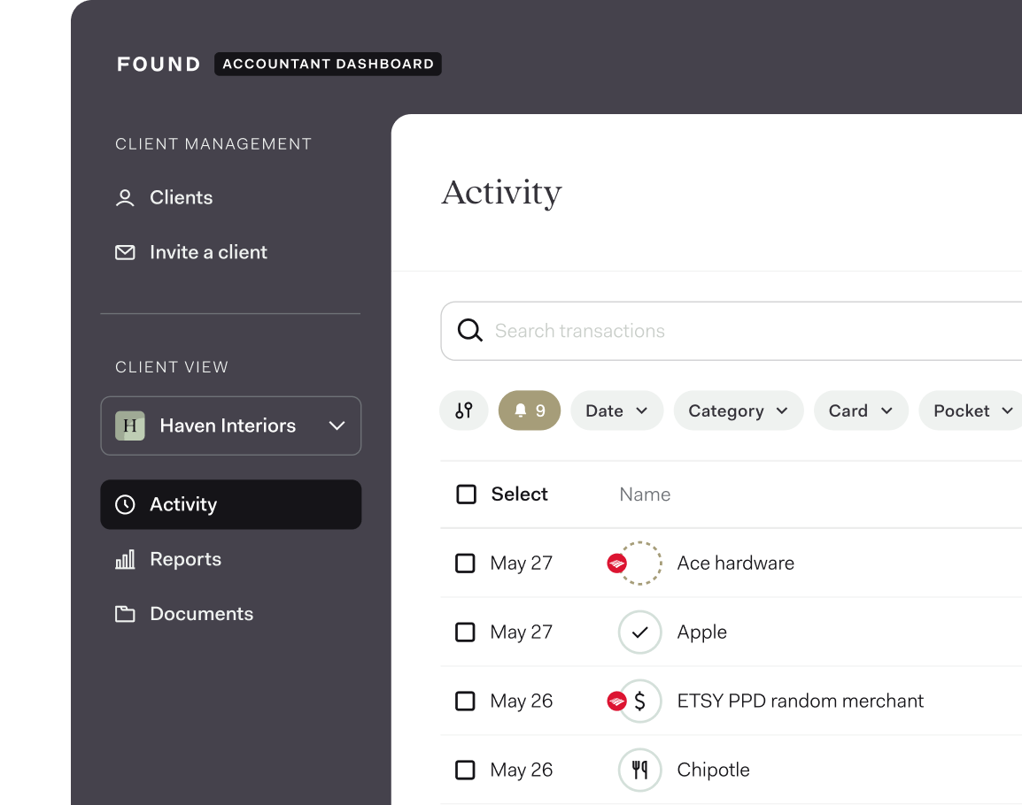Click the Haven Interiors H avatar
This screenshot has width=1022, height=805.
point(130,425)
